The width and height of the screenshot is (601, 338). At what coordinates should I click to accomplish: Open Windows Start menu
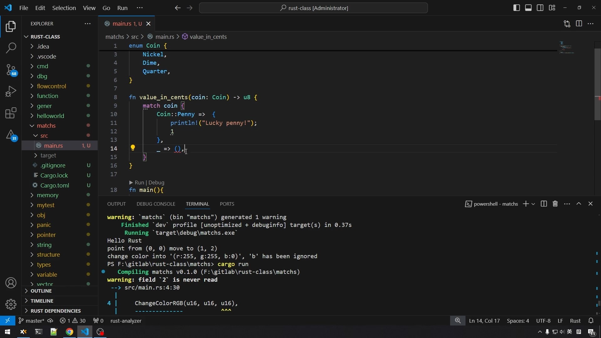[8, 332]
